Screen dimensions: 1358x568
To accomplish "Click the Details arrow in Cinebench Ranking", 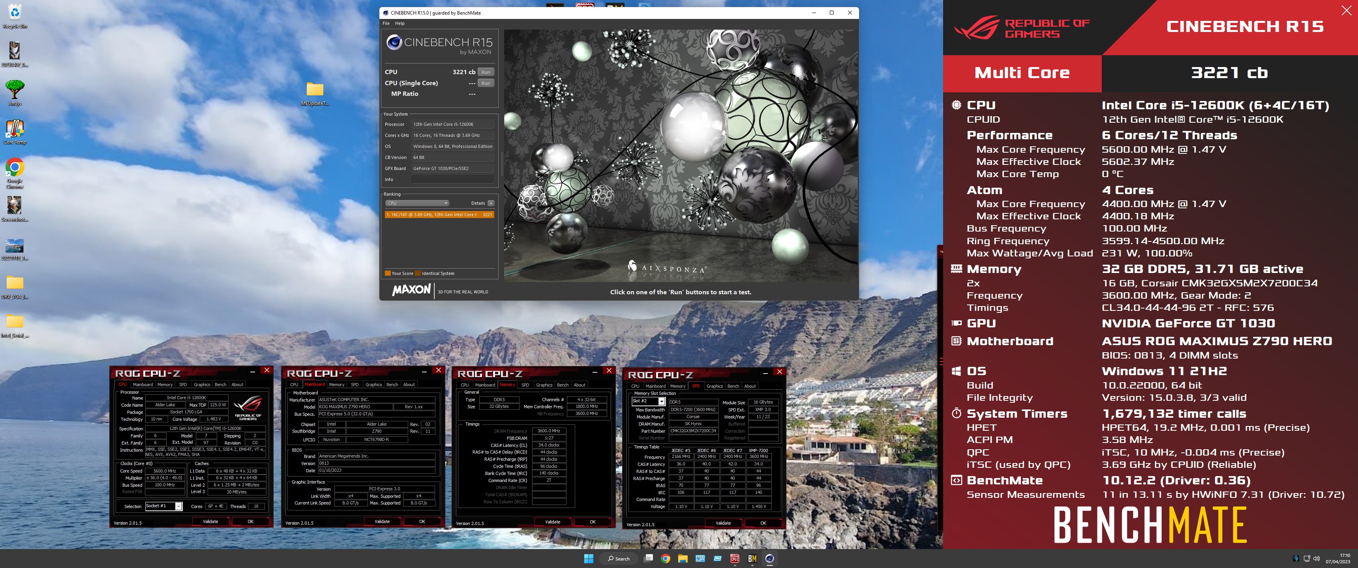I will click(491, 203).
